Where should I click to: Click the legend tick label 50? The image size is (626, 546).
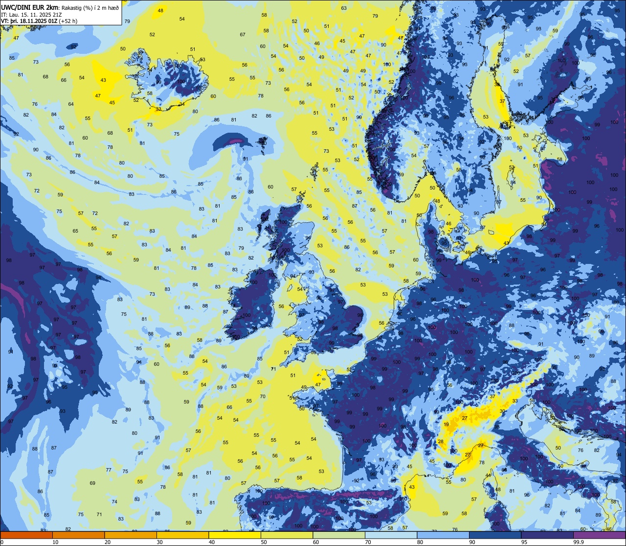pyautogui.click(x=264, y=542)
